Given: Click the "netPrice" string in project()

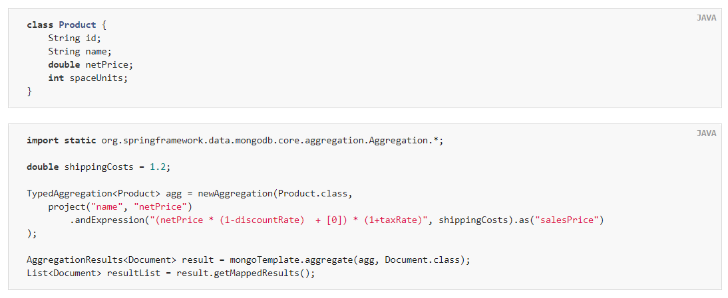Looking at the screenshot, I should coord(160,207).
